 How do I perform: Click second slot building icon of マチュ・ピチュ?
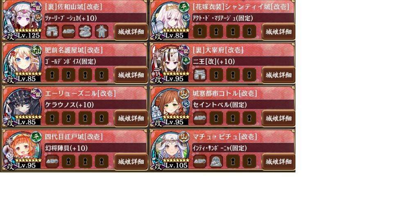[216, 161]
